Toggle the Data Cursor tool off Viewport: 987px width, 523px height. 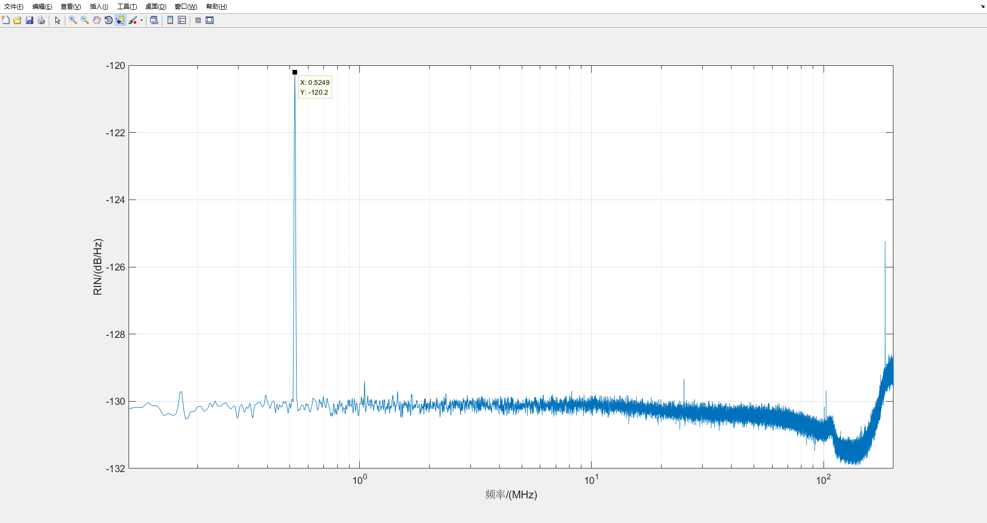120,20
